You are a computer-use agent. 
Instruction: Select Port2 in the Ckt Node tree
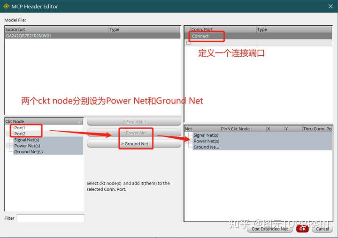(20, 134)
